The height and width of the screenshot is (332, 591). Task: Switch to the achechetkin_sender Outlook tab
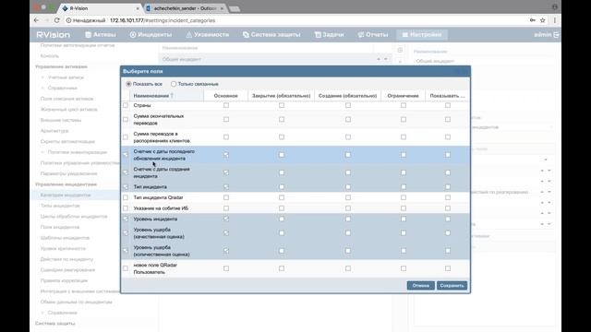(185, 8)
